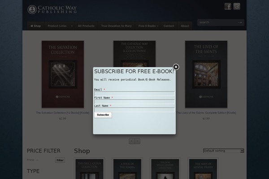Open the Twitter page icon
The image size is (269, 179).
pos(237,7)
